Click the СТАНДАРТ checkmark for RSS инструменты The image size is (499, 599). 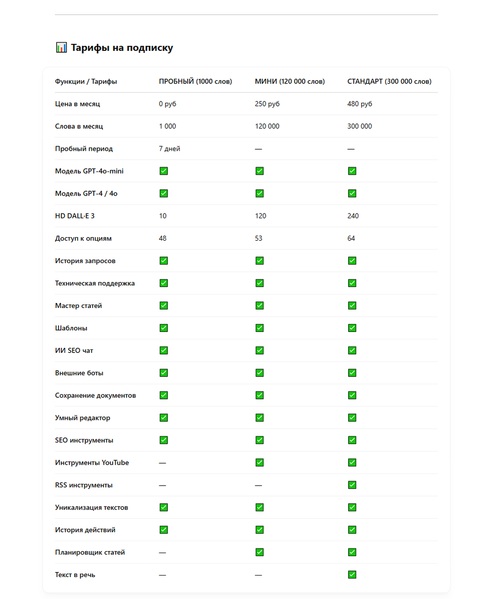point(352,485)
